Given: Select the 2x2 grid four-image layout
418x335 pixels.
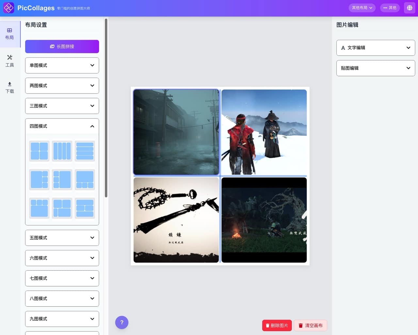Looking at the screenshot, I should 39,151.
